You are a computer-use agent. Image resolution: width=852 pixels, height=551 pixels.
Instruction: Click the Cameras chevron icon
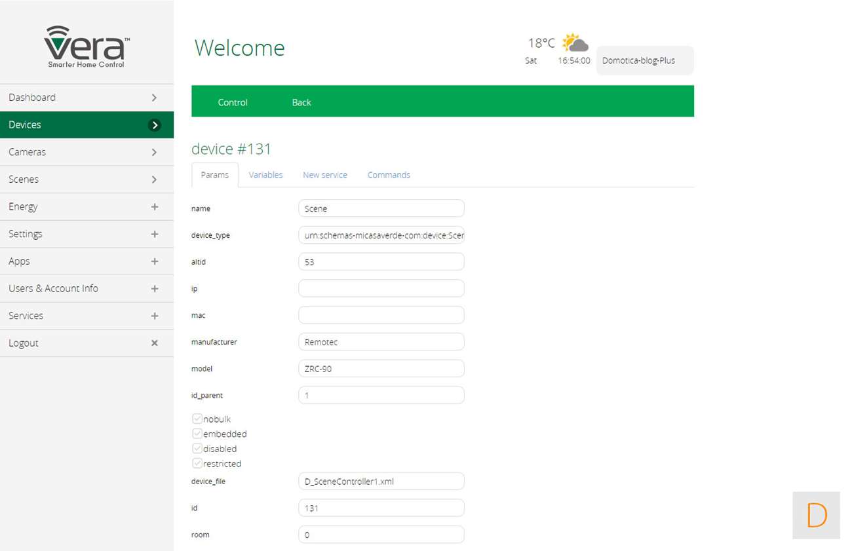[155, 152]
